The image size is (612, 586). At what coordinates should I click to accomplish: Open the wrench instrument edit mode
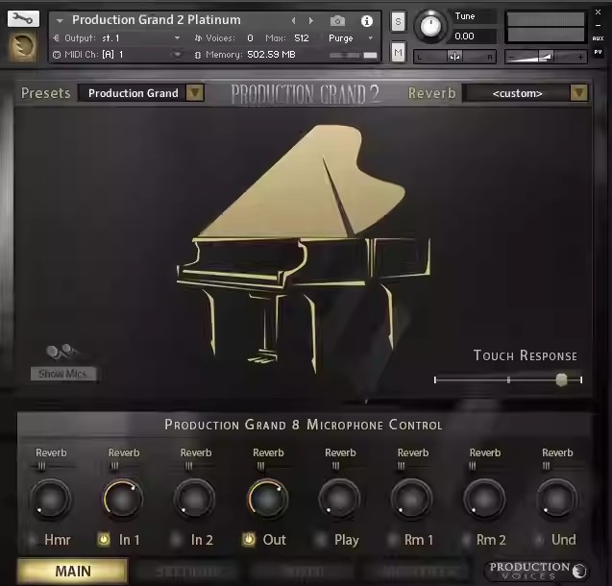tap(24, 19)
